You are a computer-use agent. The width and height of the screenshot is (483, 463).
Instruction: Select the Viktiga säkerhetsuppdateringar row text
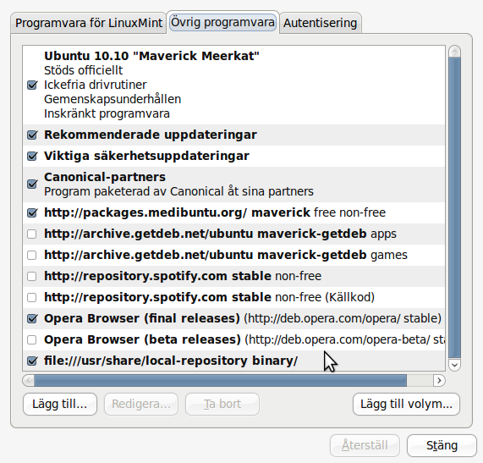[146, 156]
